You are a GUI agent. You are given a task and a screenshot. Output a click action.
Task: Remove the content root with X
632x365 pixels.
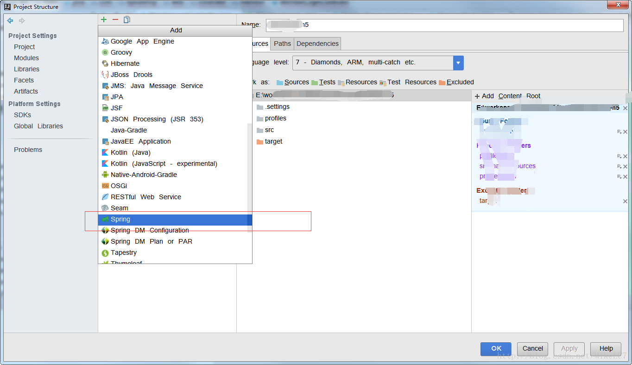coord(625,108)
